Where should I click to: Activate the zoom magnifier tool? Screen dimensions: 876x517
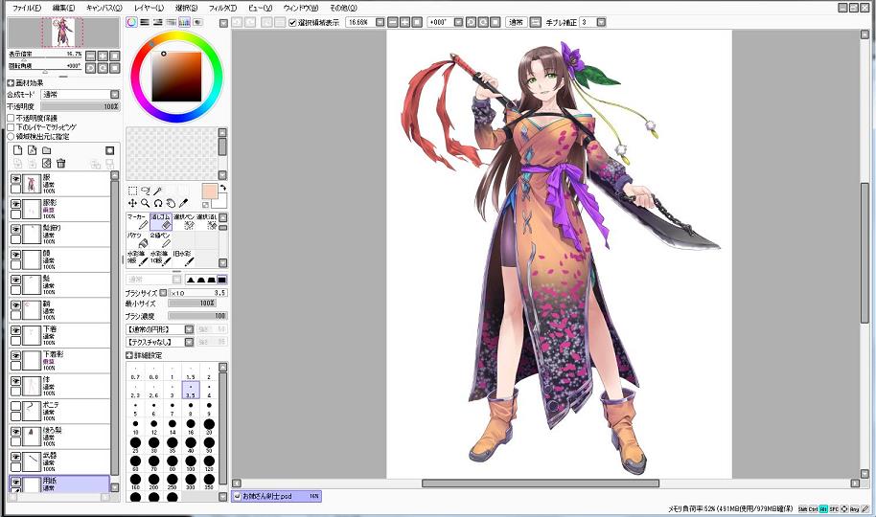click(x=145, y=203)
